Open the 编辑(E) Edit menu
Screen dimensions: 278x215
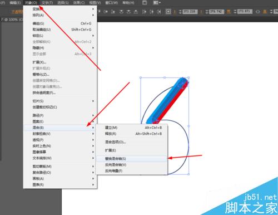coord(15,3)
